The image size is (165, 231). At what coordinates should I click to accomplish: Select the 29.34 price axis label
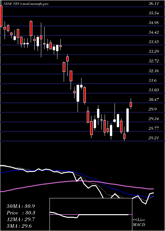point(154,118)
